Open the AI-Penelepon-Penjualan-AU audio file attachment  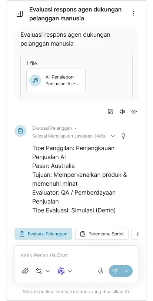[x=56, y=80]
